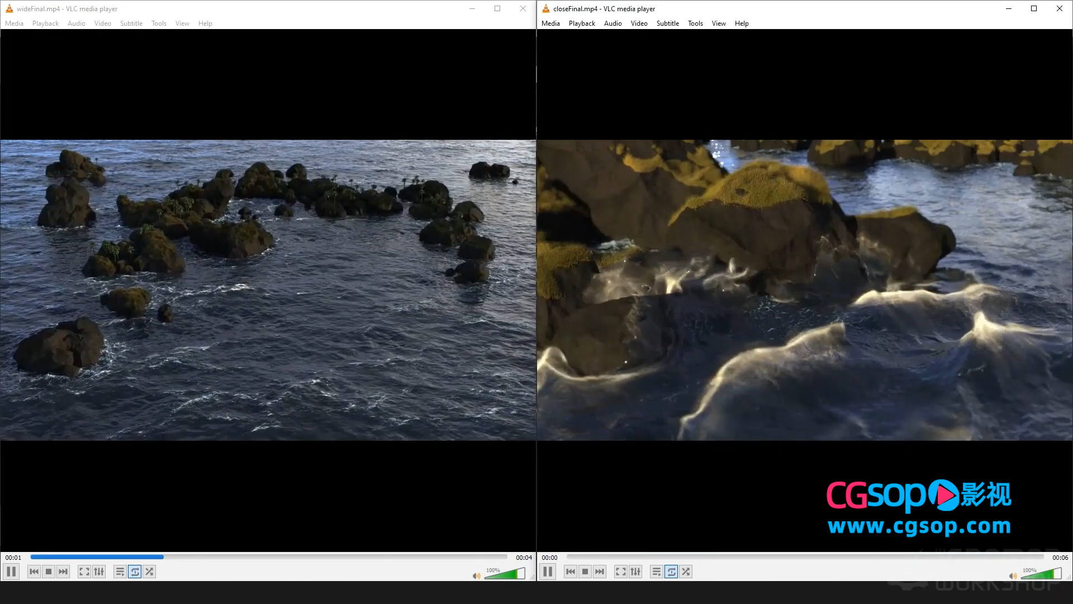Click next media button in closeFinal player
The image size is (1073, 604).
coord(600,572)
